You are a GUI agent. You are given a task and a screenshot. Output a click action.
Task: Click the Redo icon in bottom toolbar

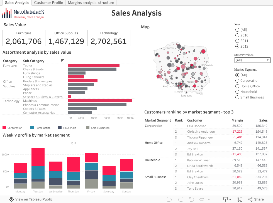tap(181, 199)
